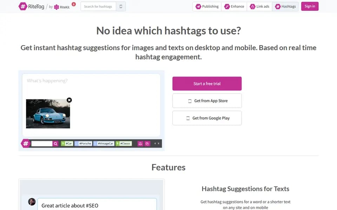This screenshot has height=210, width=337.
Task: Open the red notification badge
Action: click(74, 4)
